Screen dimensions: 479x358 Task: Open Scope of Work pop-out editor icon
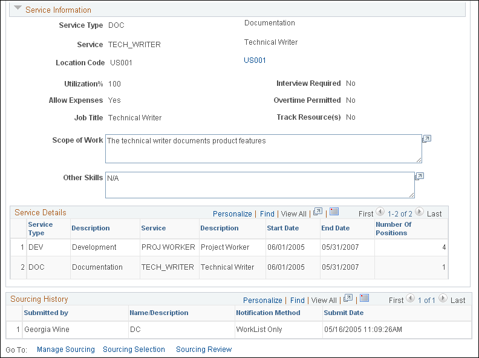coord(426,139)
